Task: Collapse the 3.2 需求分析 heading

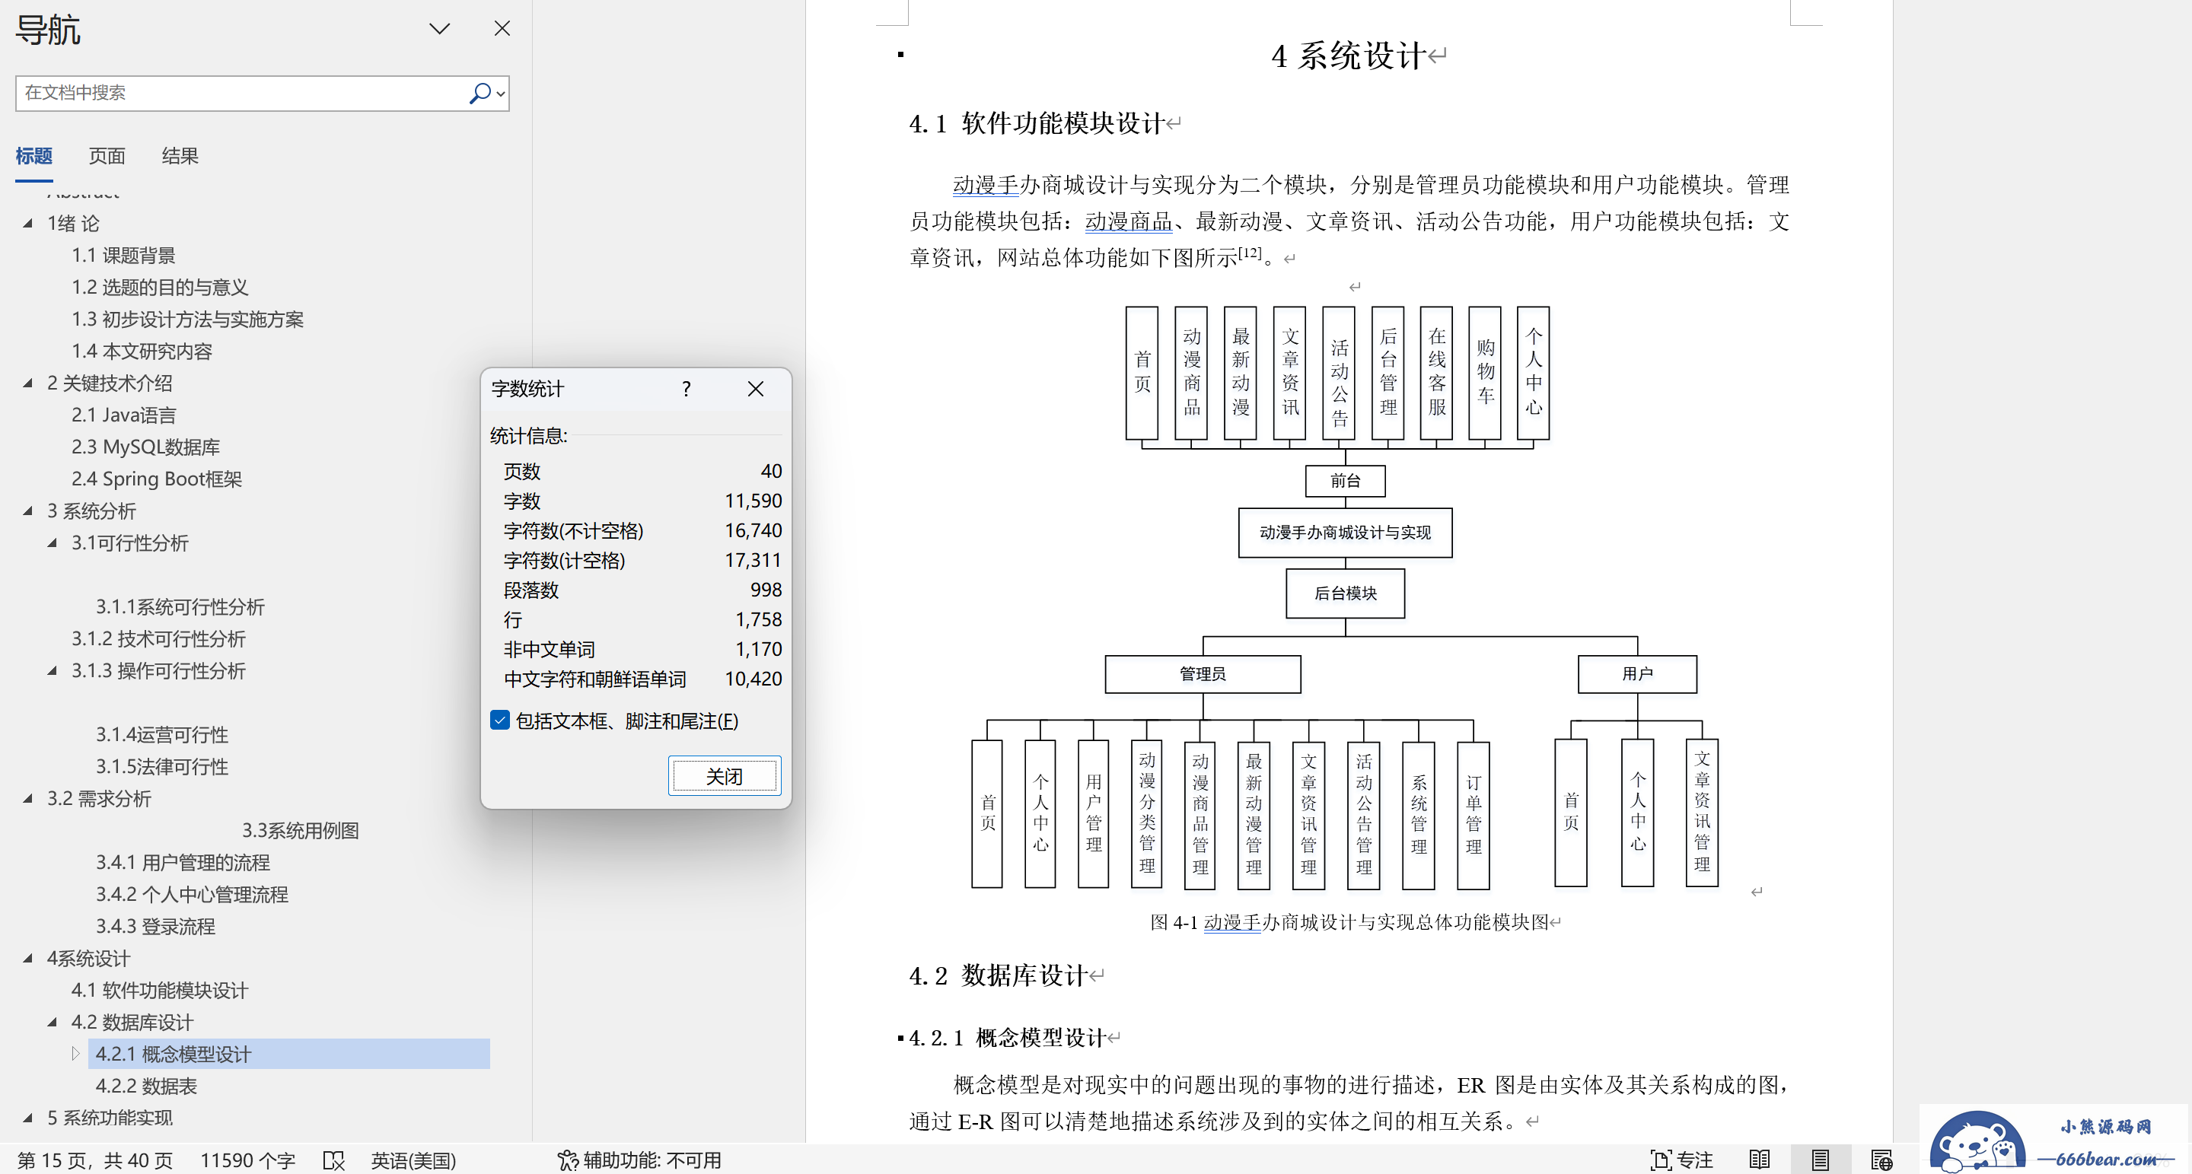Action: (27, 798)
